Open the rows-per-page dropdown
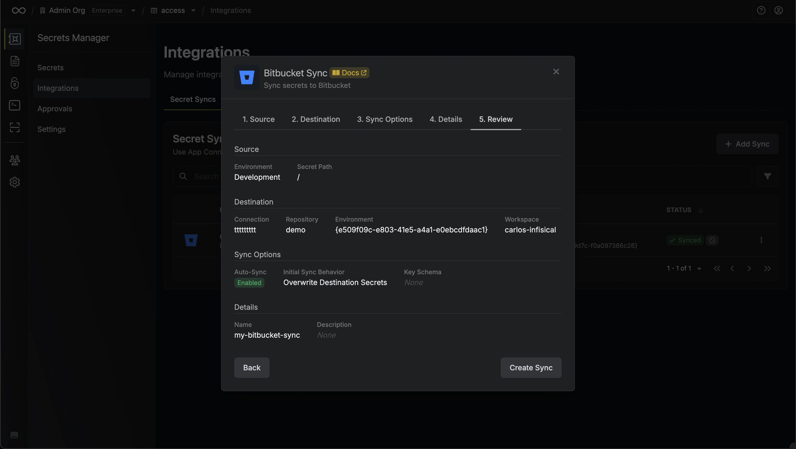Viewport: 796px width, 449px height. pos(699,269)
